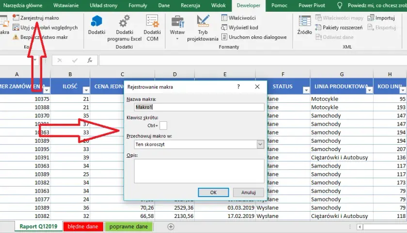Viewport: 407px width, 233px height.
Task: Click Pakiety rozszerzeń
Action: click(339, 27)
